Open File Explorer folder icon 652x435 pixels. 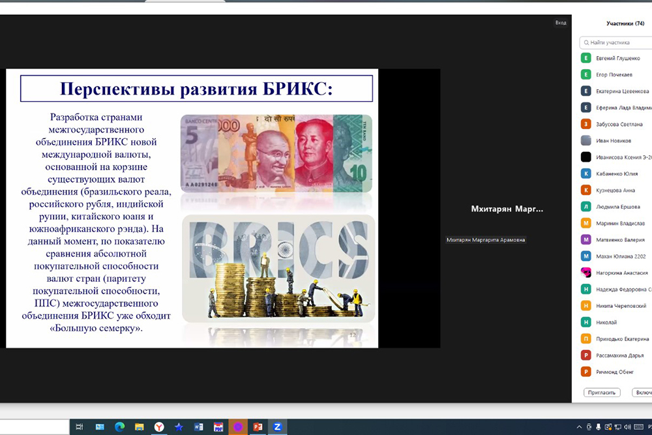click(x=139, y=427)
